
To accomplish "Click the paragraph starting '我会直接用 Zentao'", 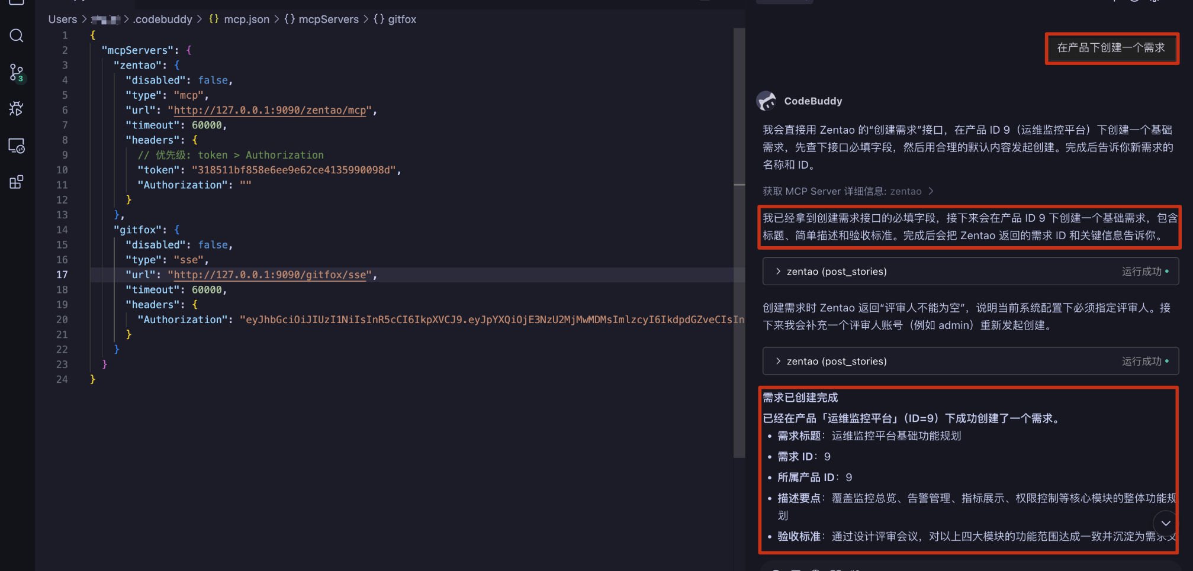I will [x=968, y=147].
